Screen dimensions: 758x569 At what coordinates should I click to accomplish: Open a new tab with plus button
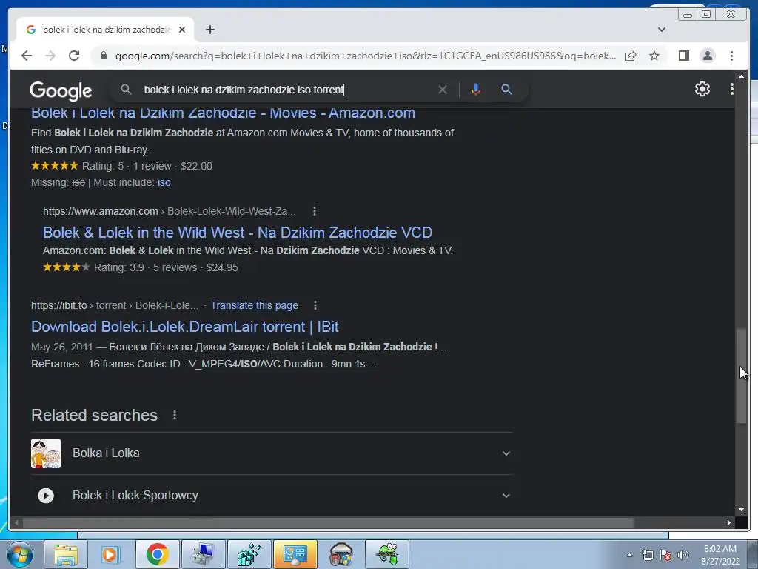[209, 30]
